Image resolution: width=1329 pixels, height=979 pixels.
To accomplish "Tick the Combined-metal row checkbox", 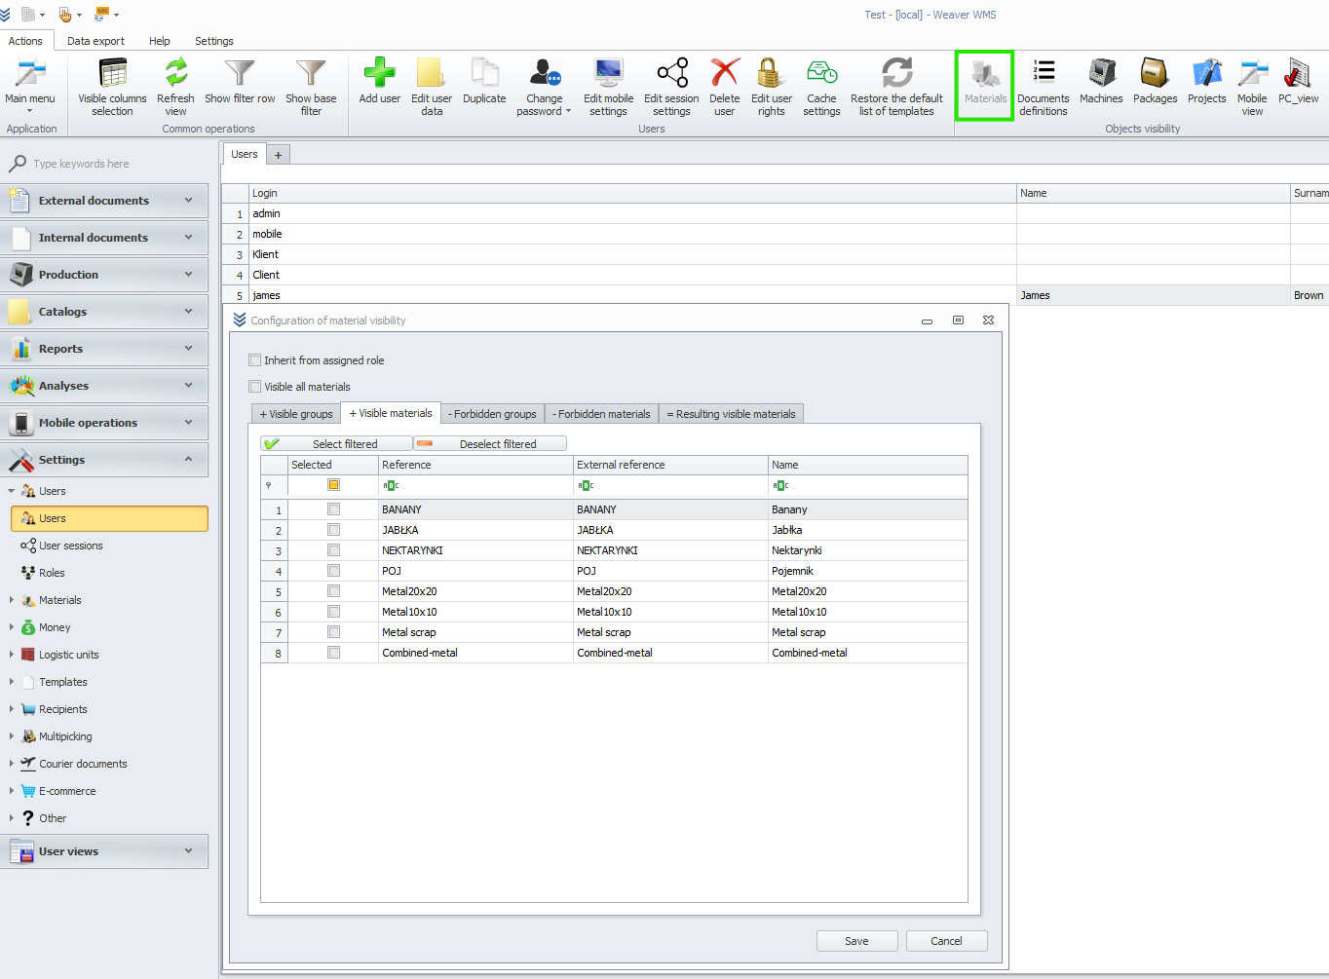I will tap(334, 653).
